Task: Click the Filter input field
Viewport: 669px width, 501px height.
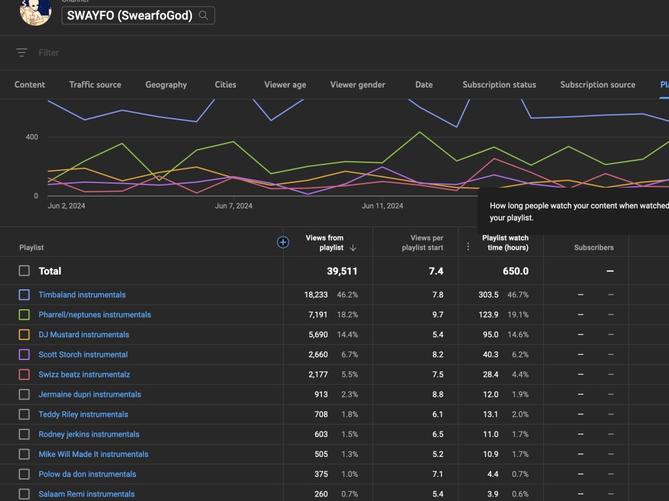Action: 49,52
